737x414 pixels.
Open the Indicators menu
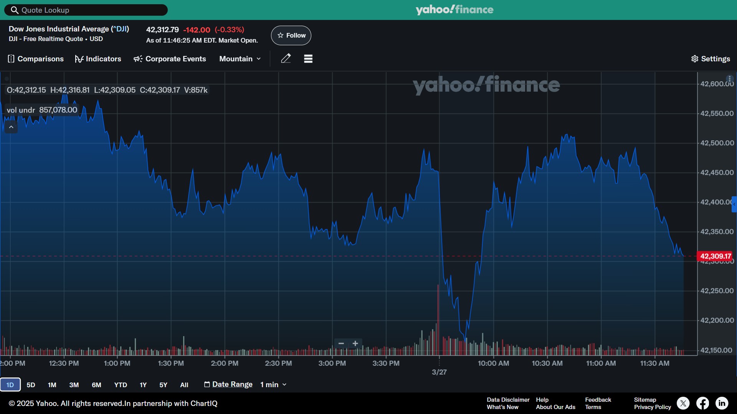(x=98, y=59)
